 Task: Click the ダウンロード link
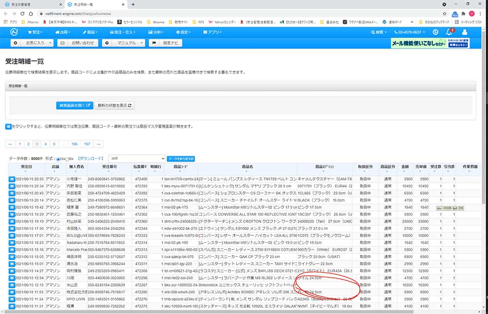click(x=90, y=159)
